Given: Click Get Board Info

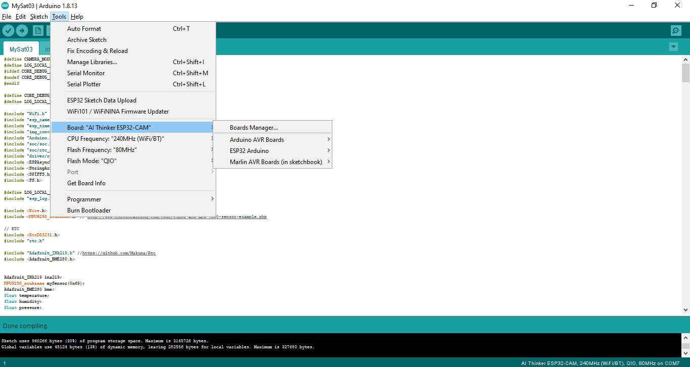Looking at the screenshot, I should 86,183.
